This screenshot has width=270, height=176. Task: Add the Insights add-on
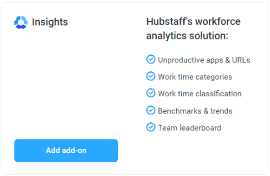coord(66,151)
